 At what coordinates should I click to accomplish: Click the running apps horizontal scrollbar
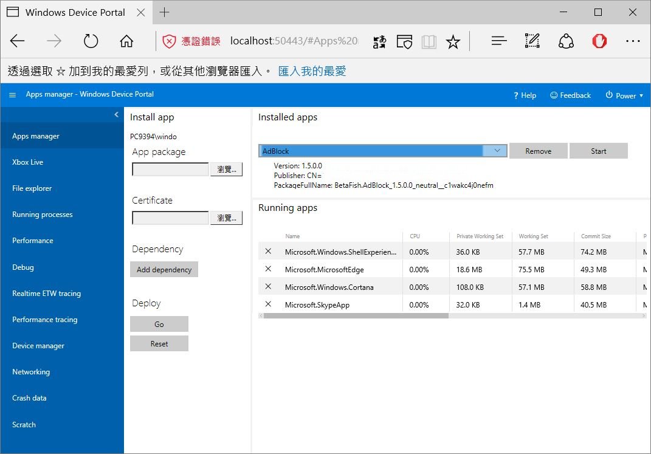click(356, 316)
